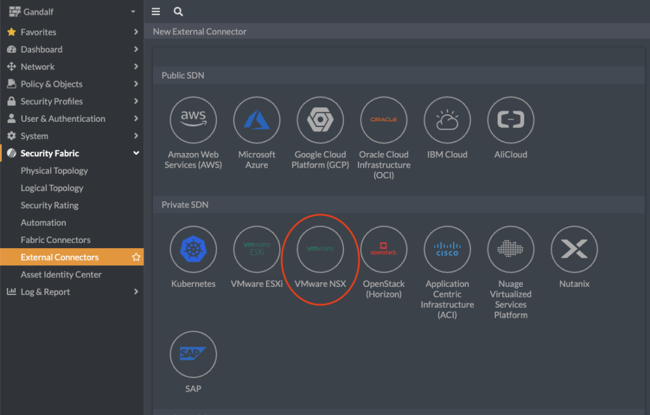Viewport: 650px width, 415px height.
Task: Select the Nutanix connector icon
Action: (x=574, y=249)
